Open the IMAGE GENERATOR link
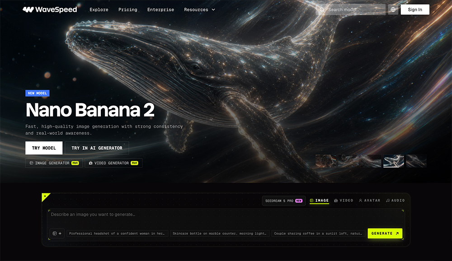This screenshot has height=261, width=452. [54, 163]
